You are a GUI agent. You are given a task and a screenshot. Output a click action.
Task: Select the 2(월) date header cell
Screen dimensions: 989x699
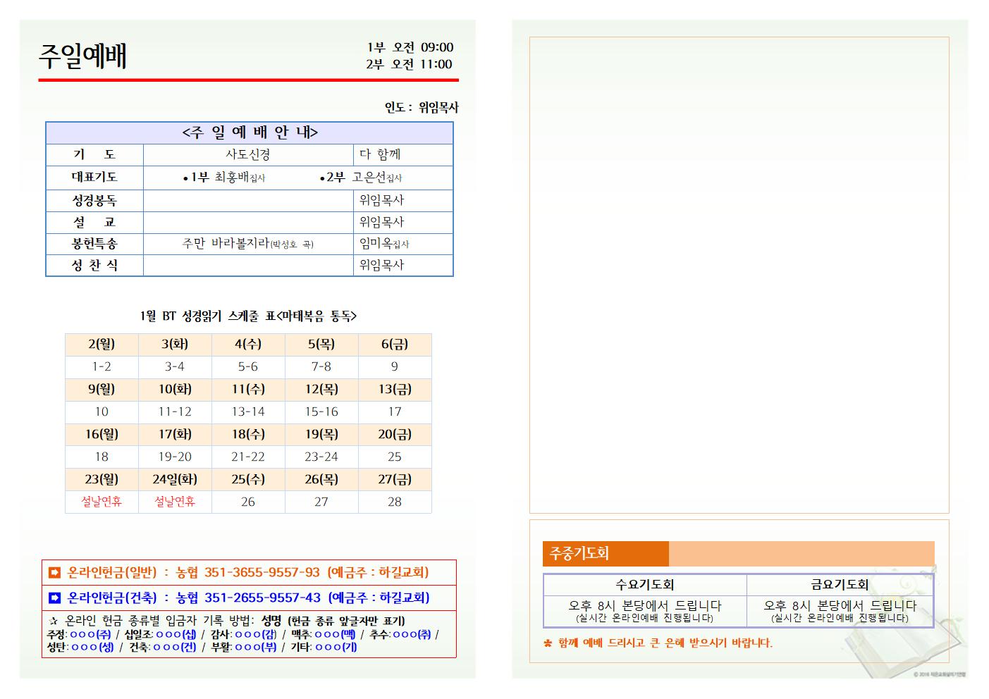click(x=102, y=345)
